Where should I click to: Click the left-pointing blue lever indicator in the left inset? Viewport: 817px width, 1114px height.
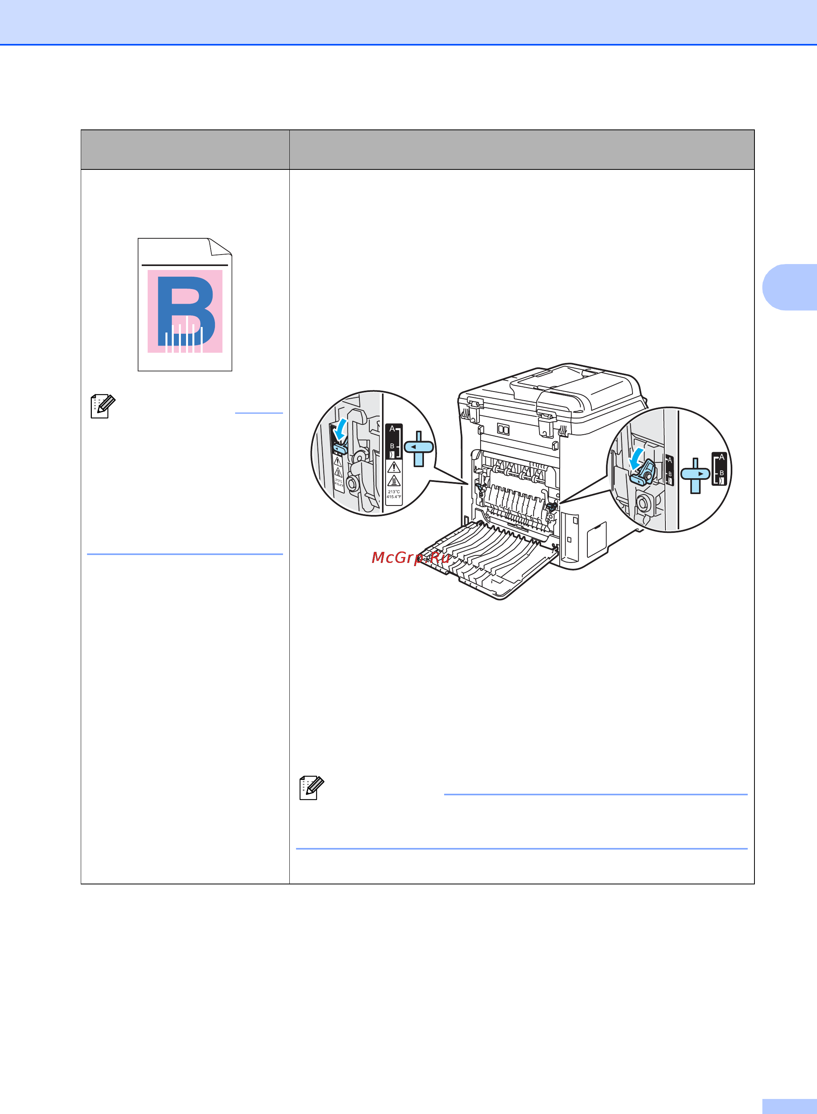[419, 448]
